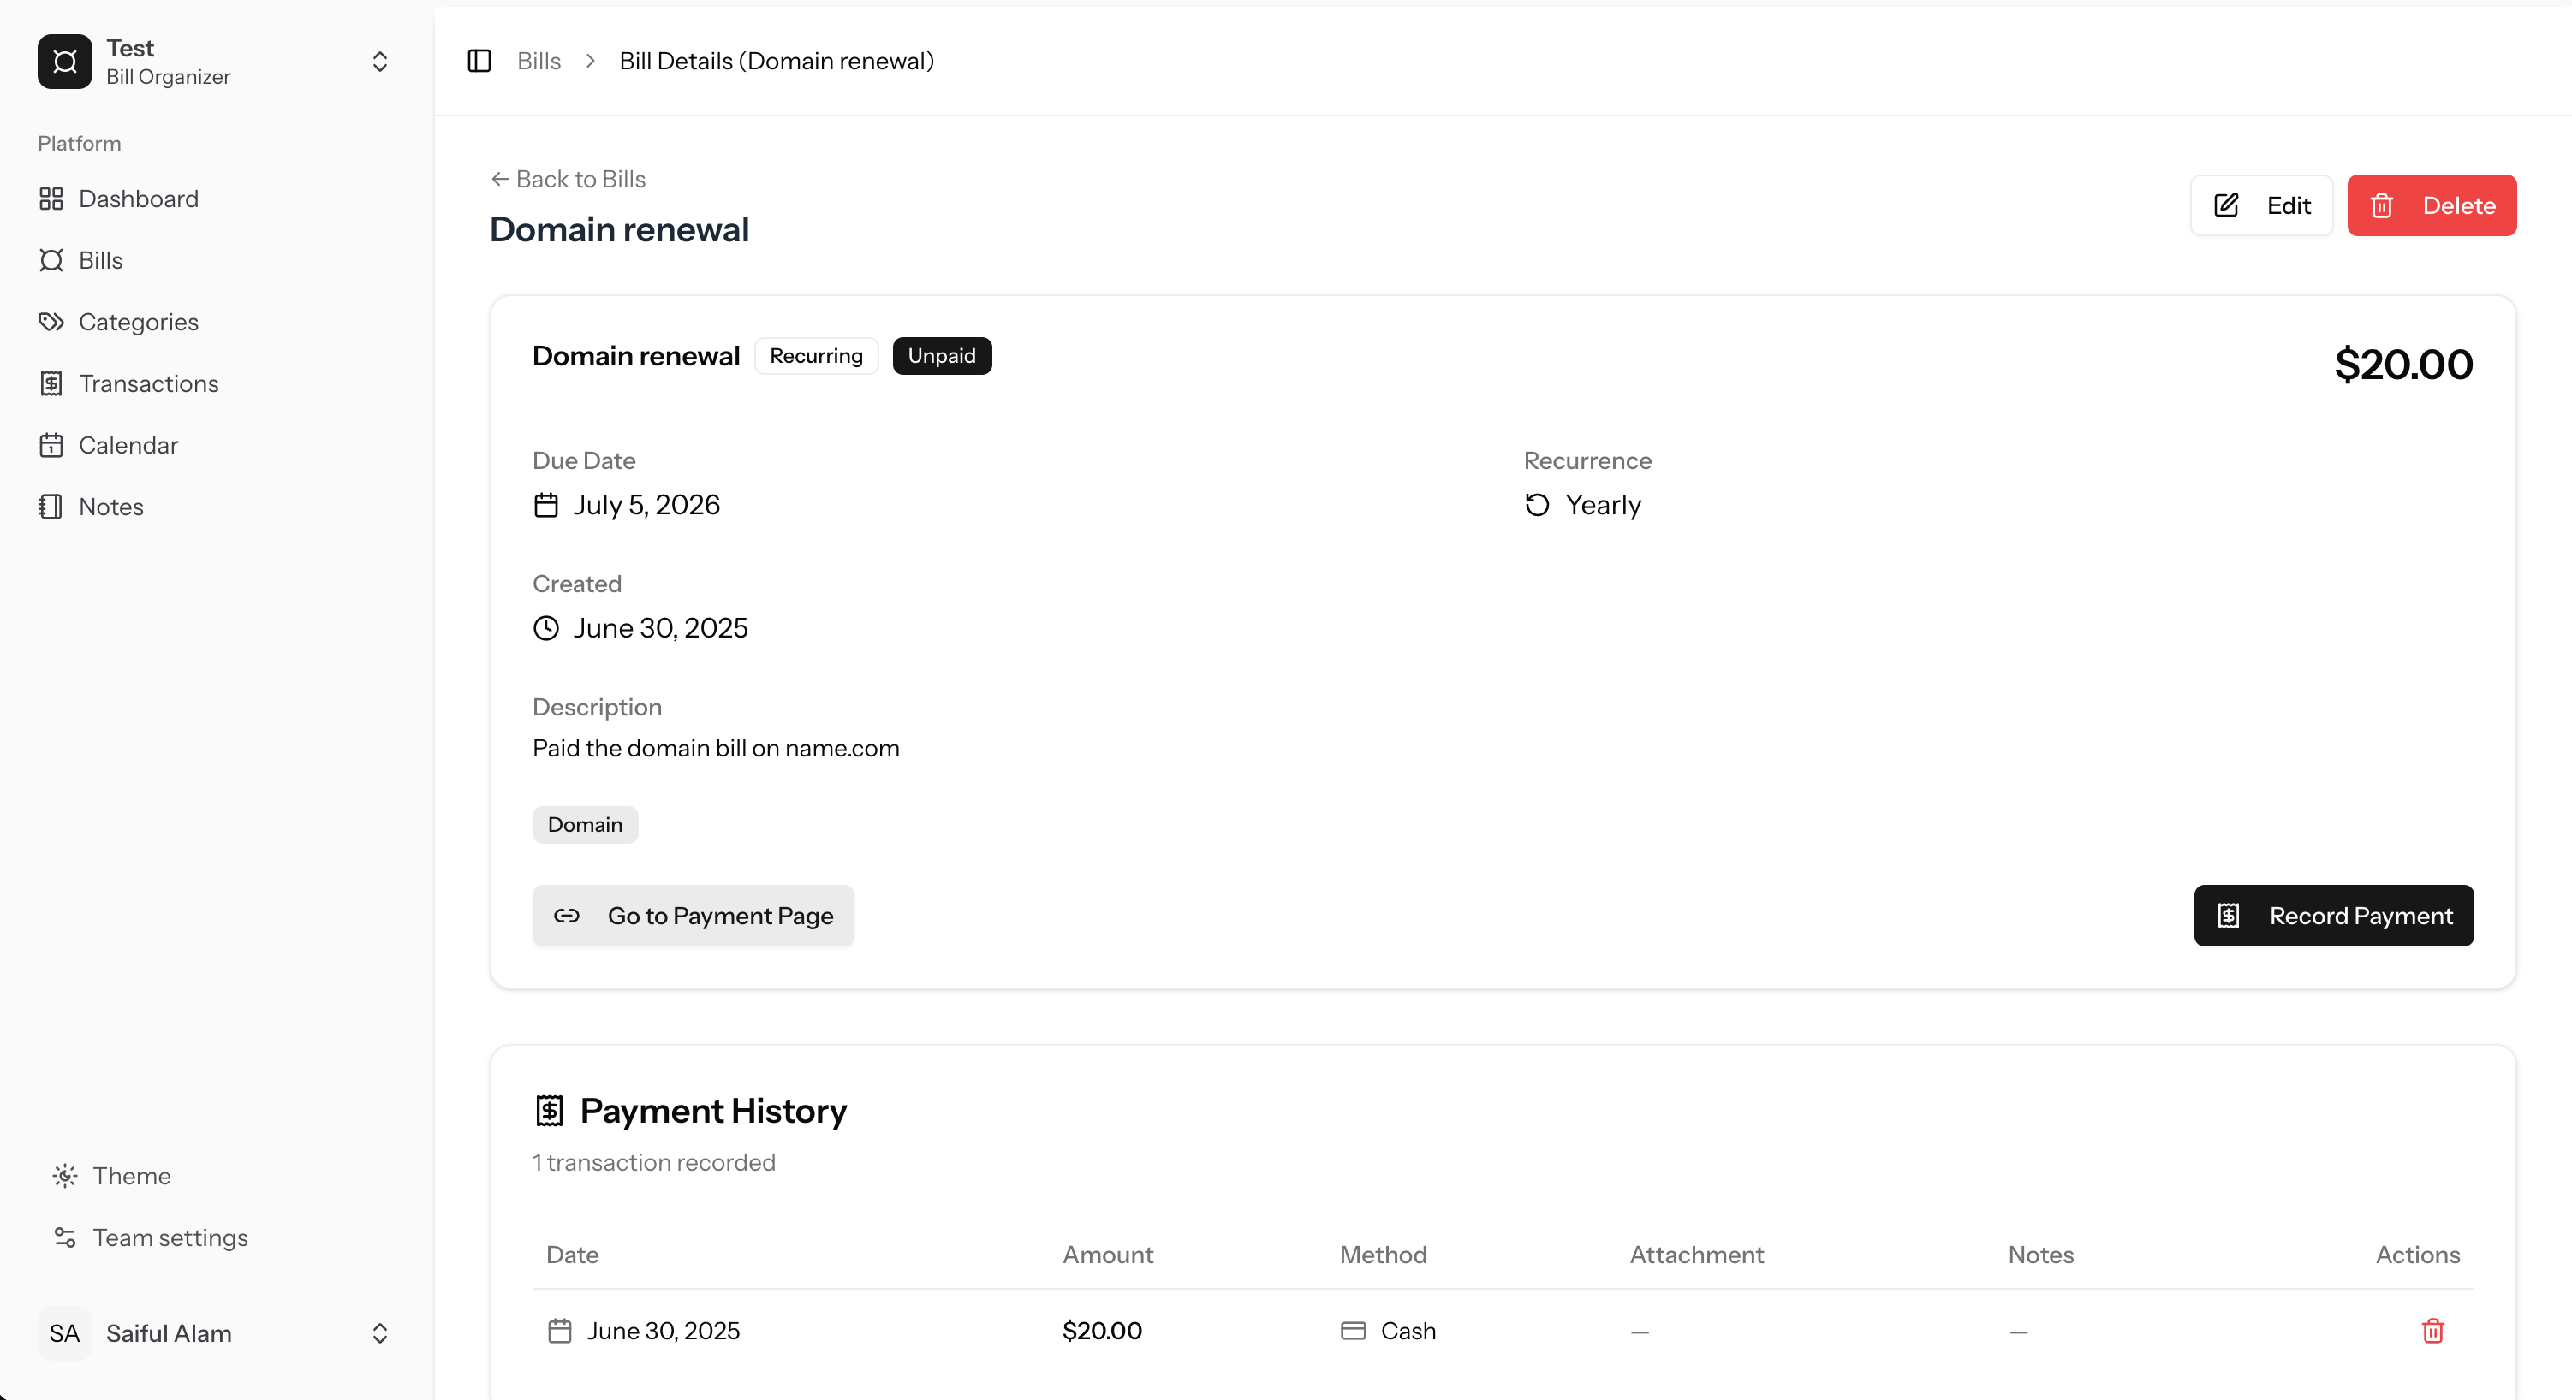Toggle the sidebar panel icon

479,61
